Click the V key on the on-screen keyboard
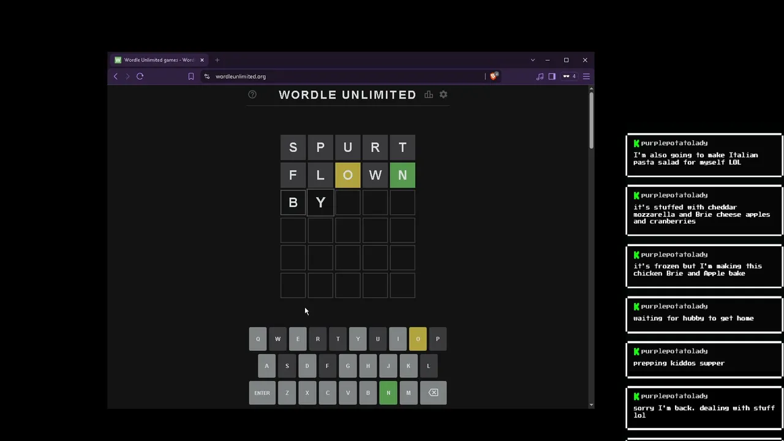 pyautogui.click(x=347, y=393)
